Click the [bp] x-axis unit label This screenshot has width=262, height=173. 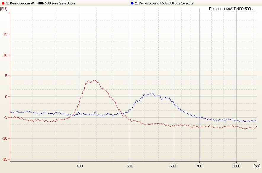(257, 166)
